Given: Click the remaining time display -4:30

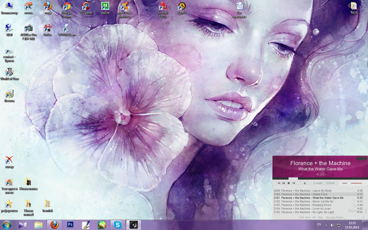Looking at the screenshot, I should 320,174.
